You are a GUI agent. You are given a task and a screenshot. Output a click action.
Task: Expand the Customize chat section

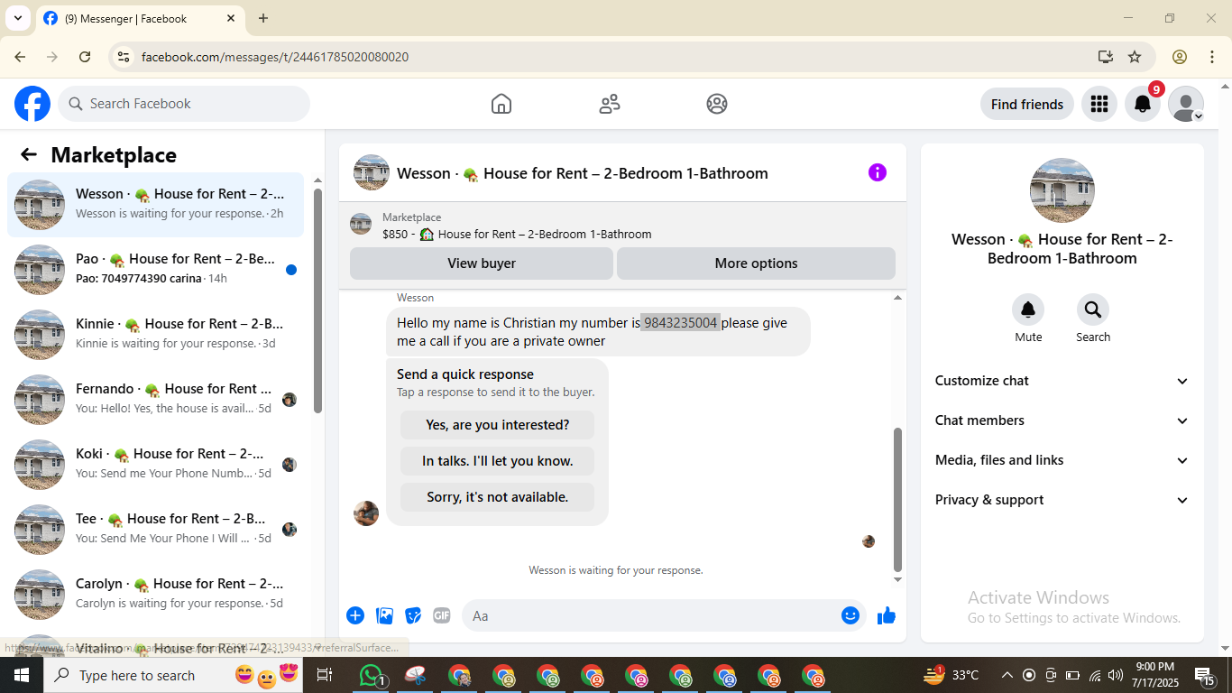(x=1062, y=381)
